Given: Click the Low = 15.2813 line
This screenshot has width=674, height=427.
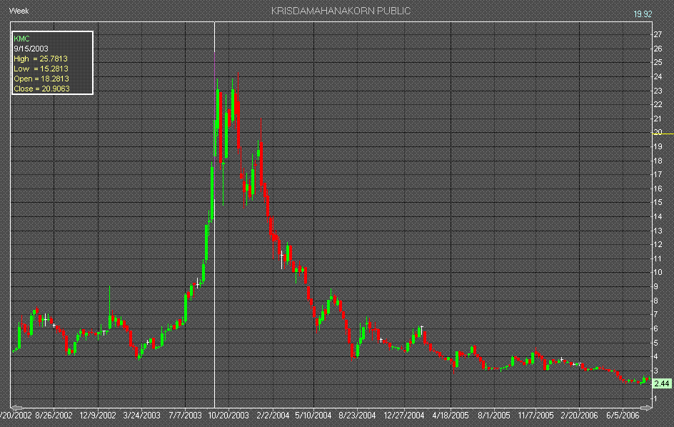Looking at the screenshot, I should tap(41, 69).
